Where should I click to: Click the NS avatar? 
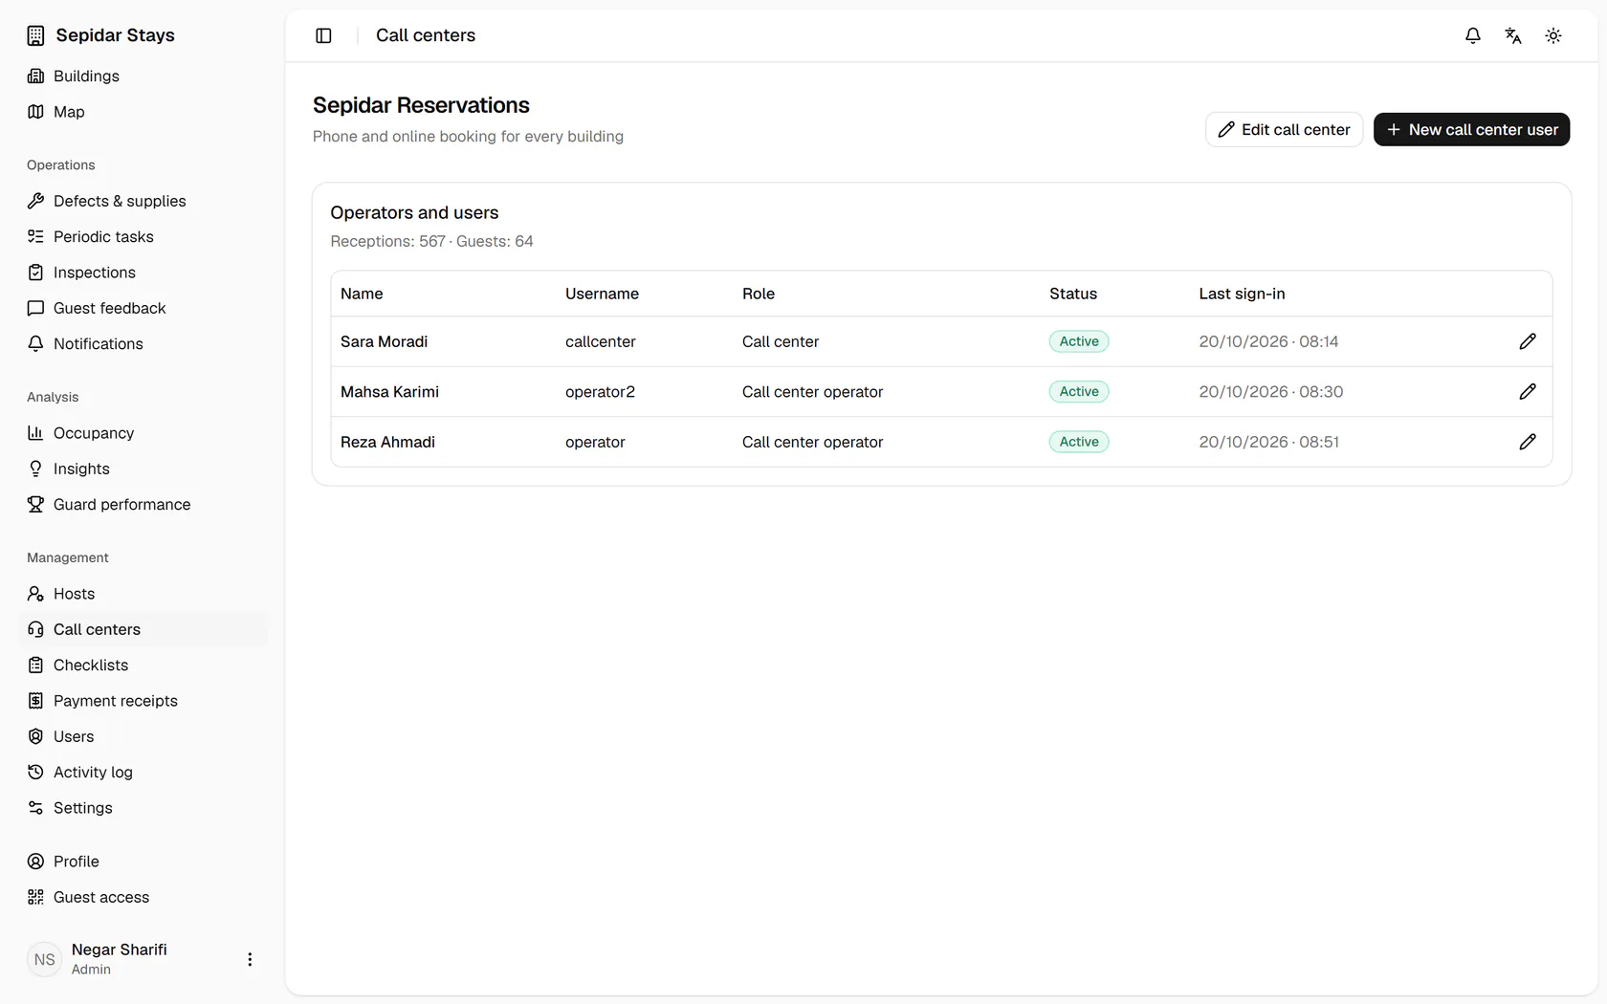pyautogui.click(x=45, y=959)
